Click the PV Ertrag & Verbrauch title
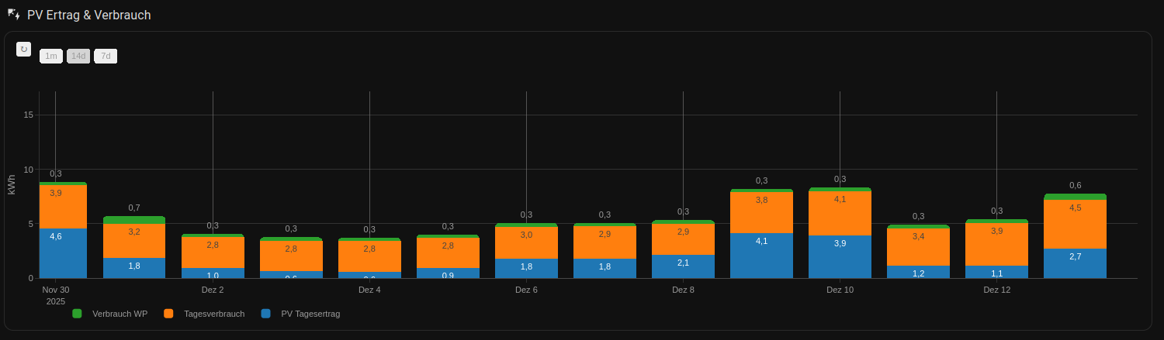1164x340 pixels. click(x=89, y=15)
